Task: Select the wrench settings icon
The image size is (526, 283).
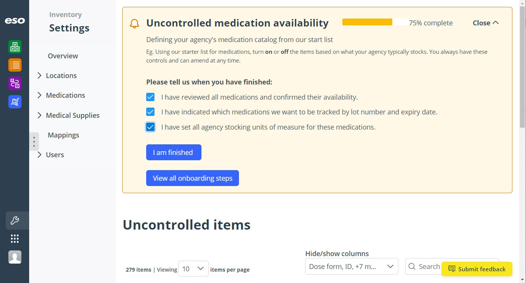Action: pos(15,220)
